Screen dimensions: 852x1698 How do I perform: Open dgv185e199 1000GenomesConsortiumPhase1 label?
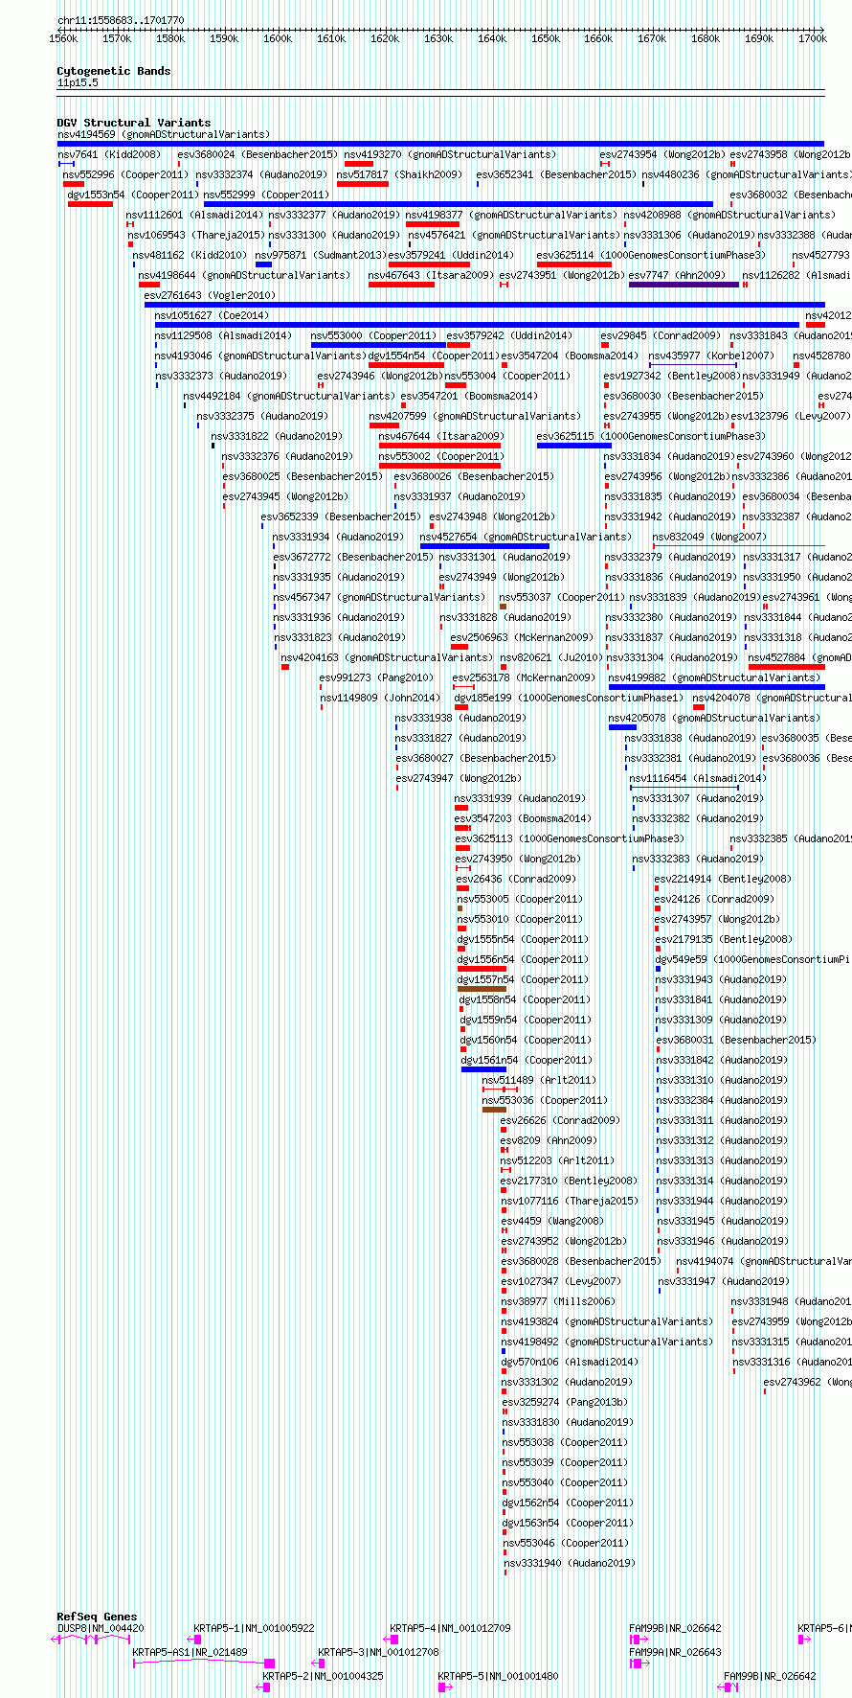[x=570, y=698]
